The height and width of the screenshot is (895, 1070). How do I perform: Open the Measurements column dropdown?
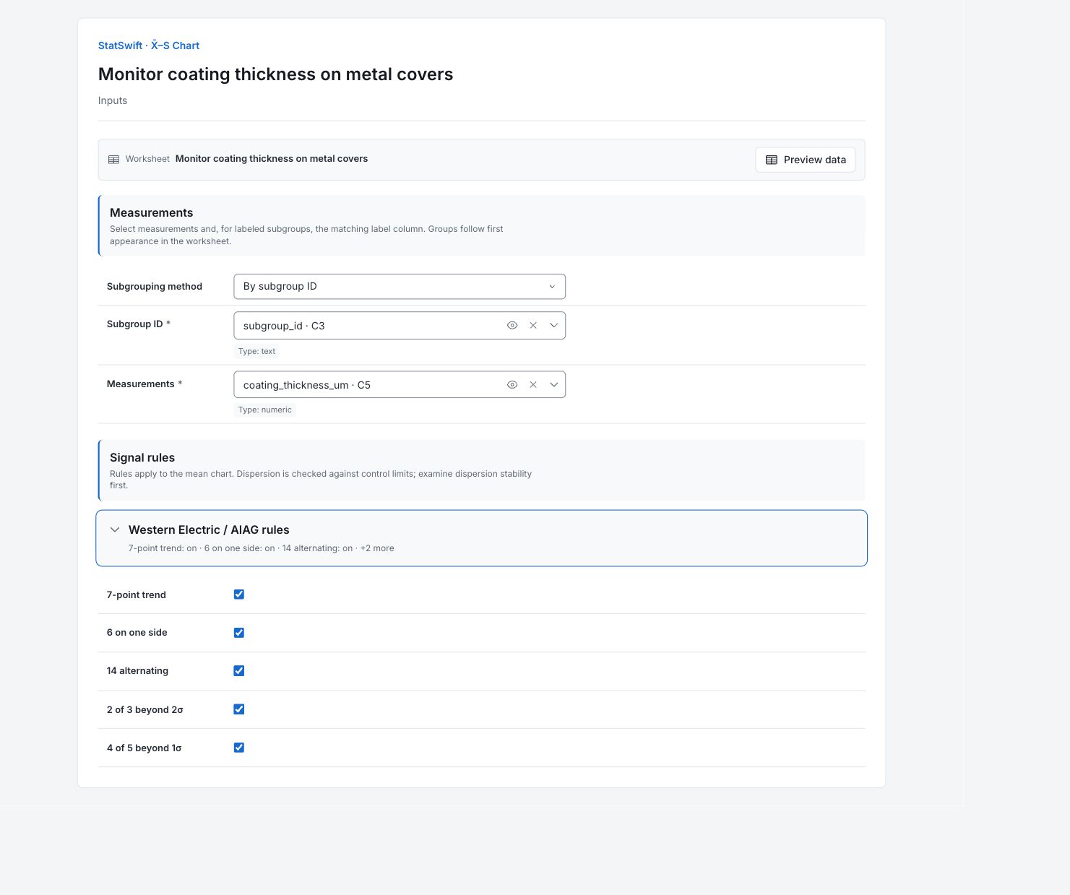[554, 385]
